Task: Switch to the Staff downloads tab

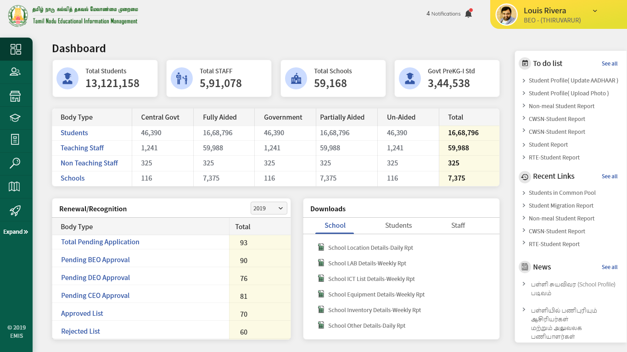Action: 458,225
